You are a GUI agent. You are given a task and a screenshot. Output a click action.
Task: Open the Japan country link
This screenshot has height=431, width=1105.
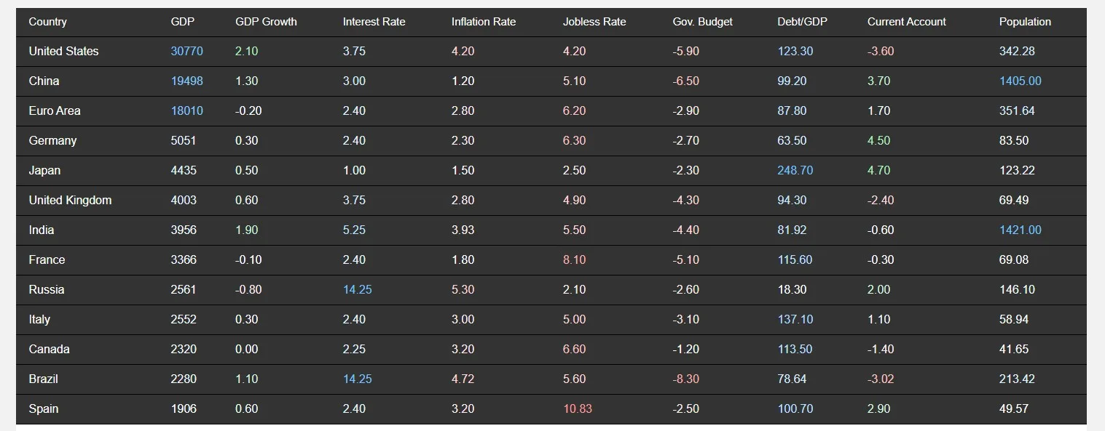(x=44, y=170)
